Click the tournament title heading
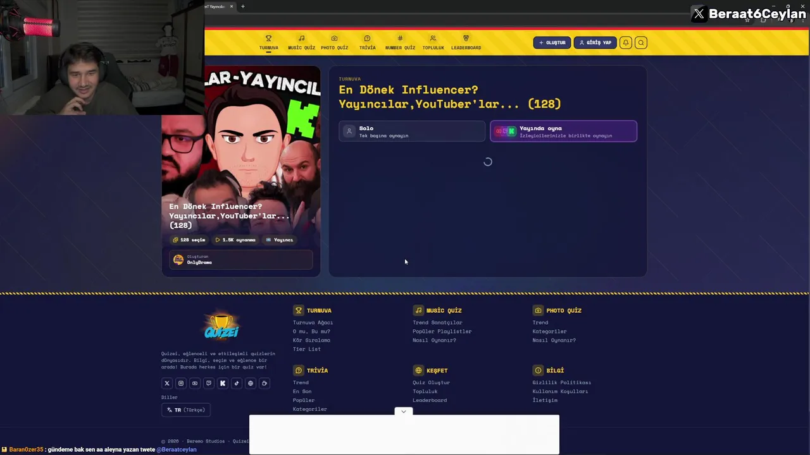 pos(450,97)
